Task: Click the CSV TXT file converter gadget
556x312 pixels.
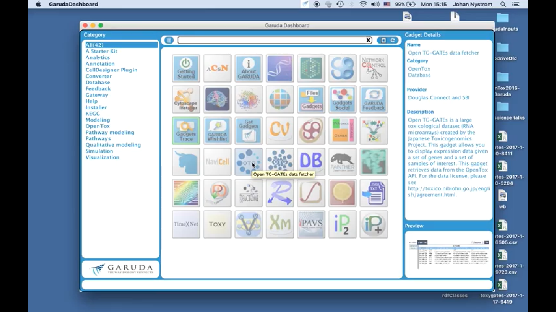Action: pyautogui.click(x=374, y=193)
